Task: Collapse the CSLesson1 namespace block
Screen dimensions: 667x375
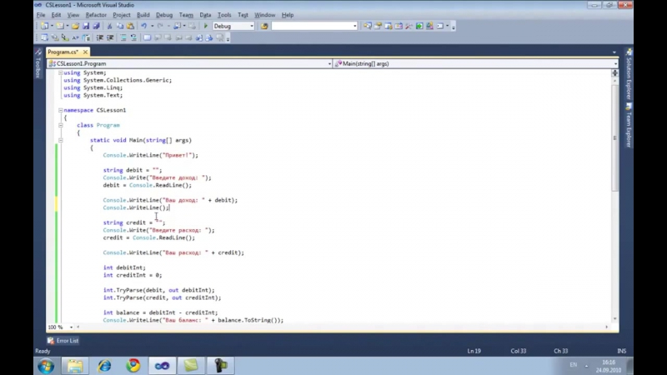Action: click(x=61, y=110)
